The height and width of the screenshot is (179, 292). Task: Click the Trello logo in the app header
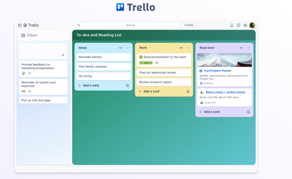[31, 25]
